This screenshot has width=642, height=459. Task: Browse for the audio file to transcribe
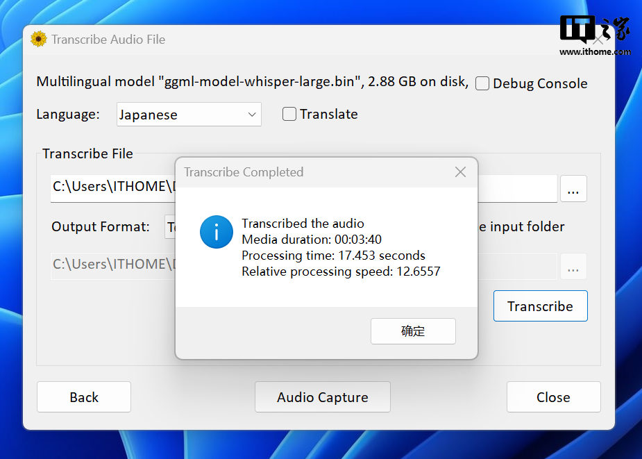pyautogui.click(x=573, y=189)
